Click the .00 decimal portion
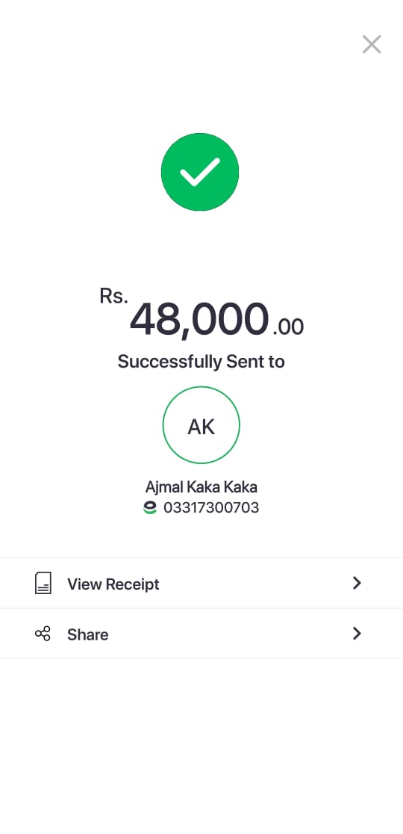The width and height of the screenshot is (403, 834). point(288,327)
